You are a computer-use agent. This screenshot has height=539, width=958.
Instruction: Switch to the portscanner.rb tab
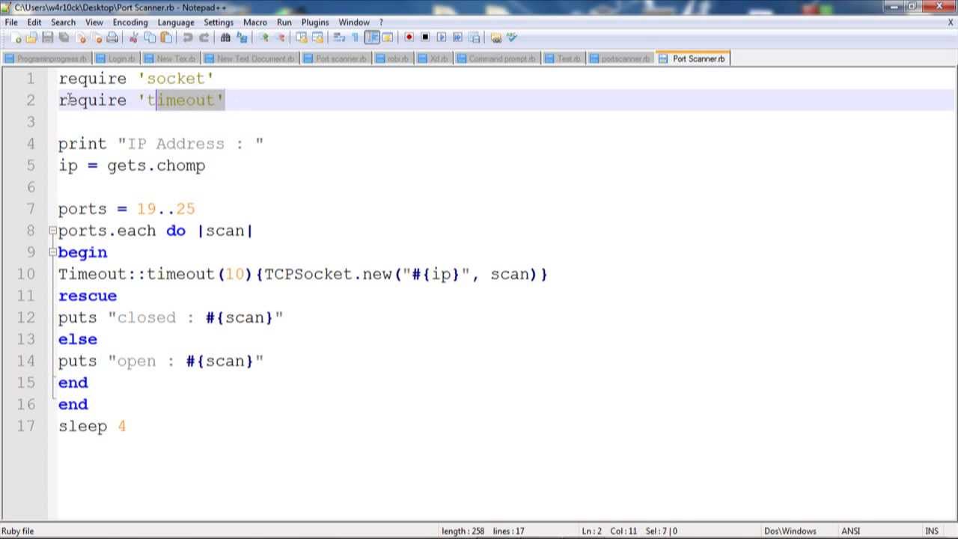[620, 58]
